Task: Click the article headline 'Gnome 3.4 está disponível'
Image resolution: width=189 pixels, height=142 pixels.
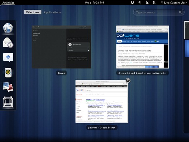Action: click(135, 51)
